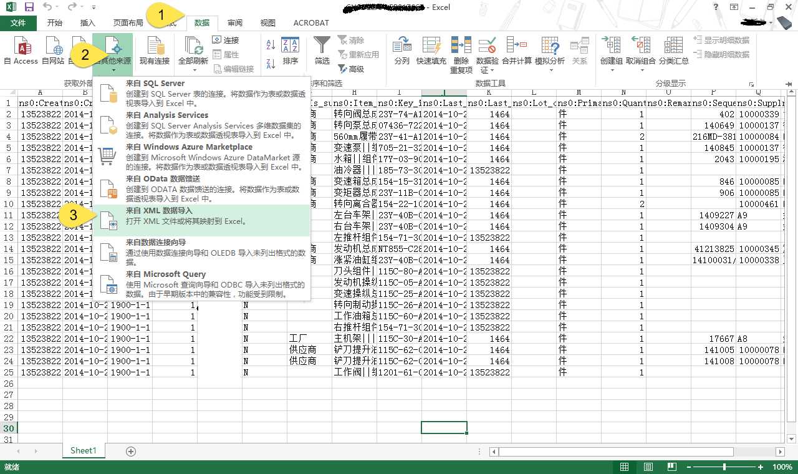This screenshot has height=474, width=798.
Task: Click the 属性 properties item
Action: tap(225, 54)
